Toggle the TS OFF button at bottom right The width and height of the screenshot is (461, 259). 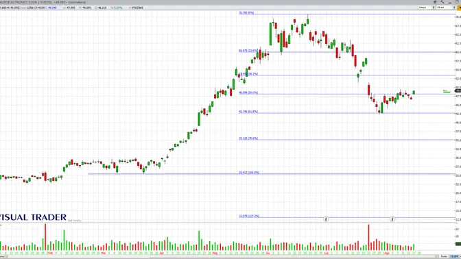pyautogui.click(x=454, y=256)
